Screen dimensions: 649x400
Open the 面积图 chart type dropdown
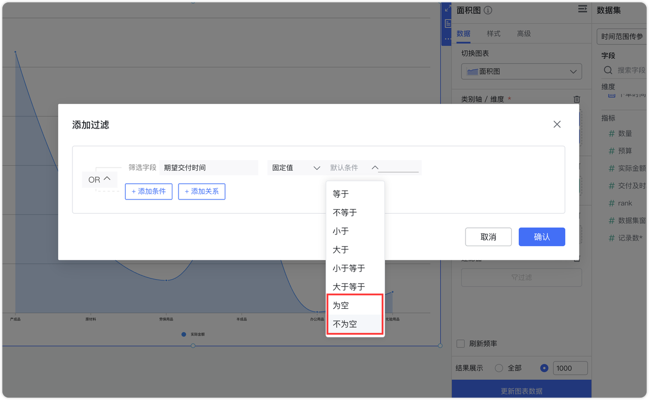pos(521,72)
